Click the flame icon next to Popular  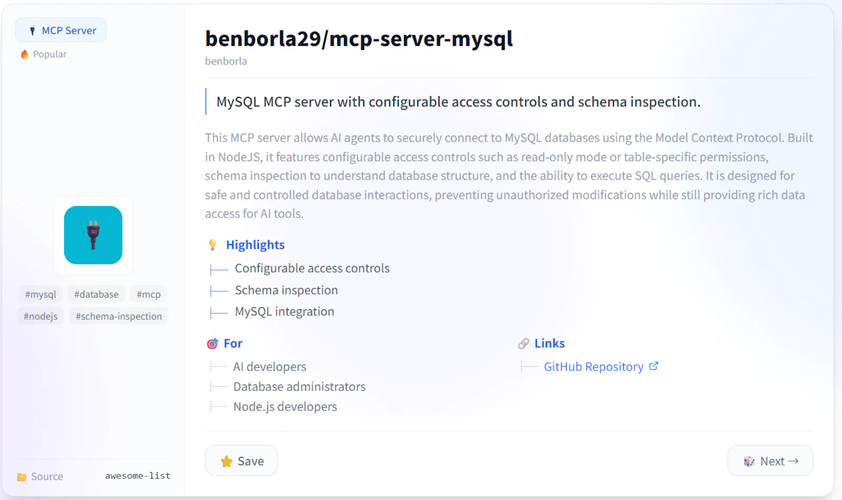[x=24, y=54]
